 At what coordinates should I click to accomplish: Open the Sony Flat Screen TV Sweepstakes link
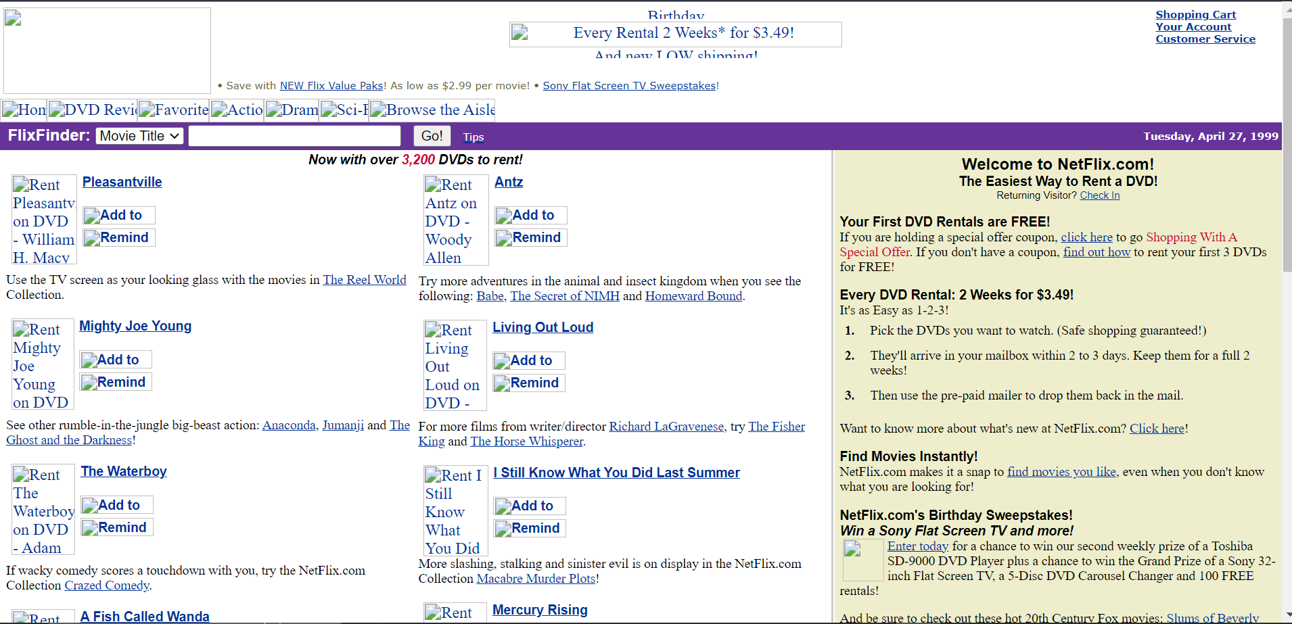coord(629,86)
